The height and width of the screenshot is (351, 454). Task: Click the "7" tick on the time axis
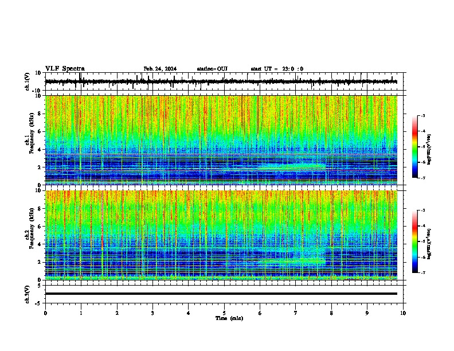[296, 313]
